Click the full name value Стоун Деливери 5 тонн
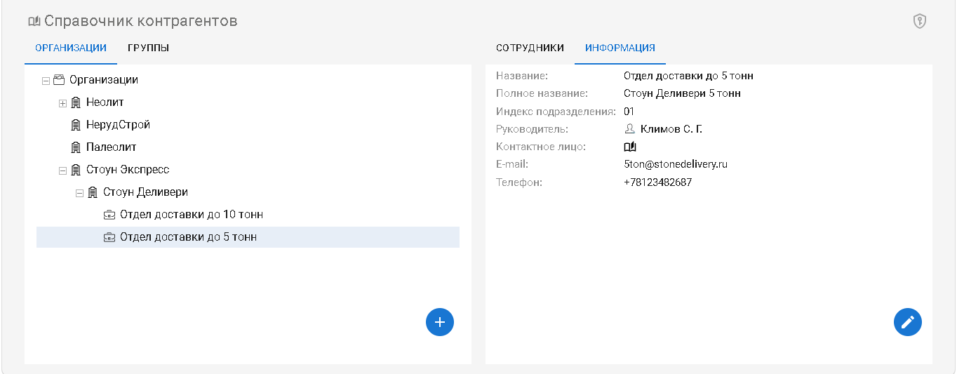 pyautogui.click(x=682, y=93)
